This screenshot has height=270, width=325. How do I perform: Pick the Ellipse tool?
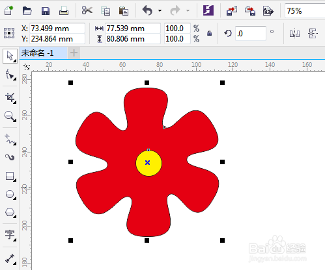tap(10, 195)
